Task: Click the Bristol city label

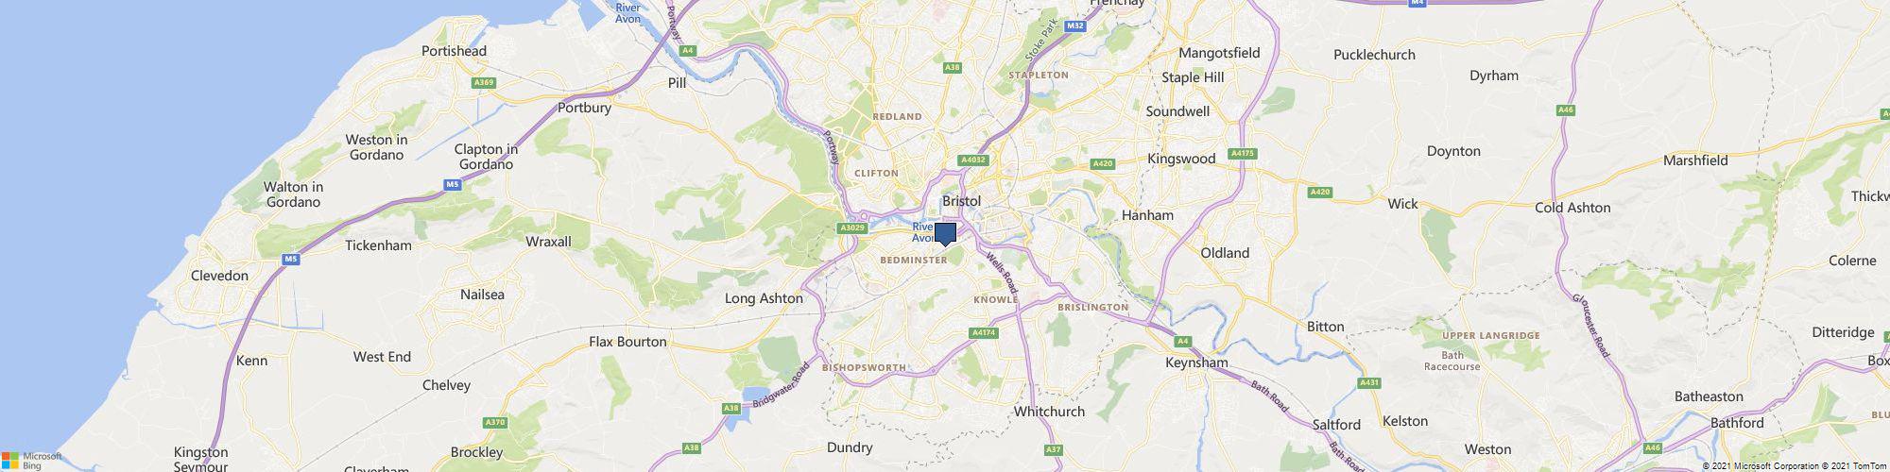Action: tap(962, 201)
